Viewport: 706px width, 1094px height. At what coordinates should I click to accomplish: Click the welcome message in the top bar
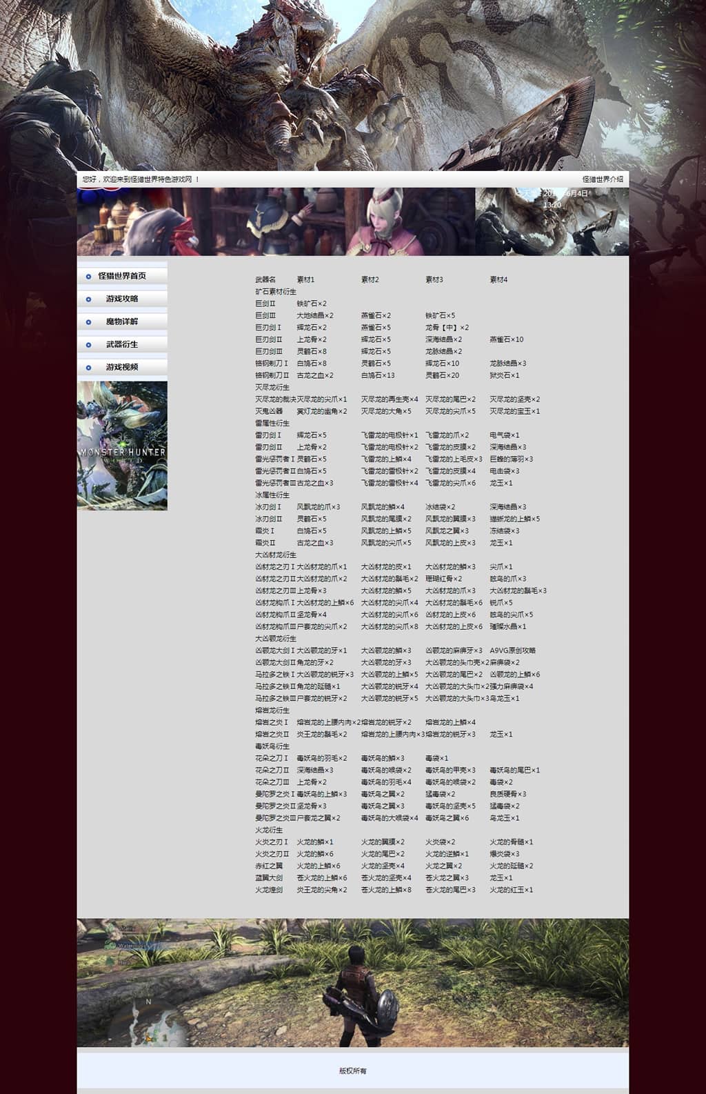pyautogui.click(x=141, y=179)
